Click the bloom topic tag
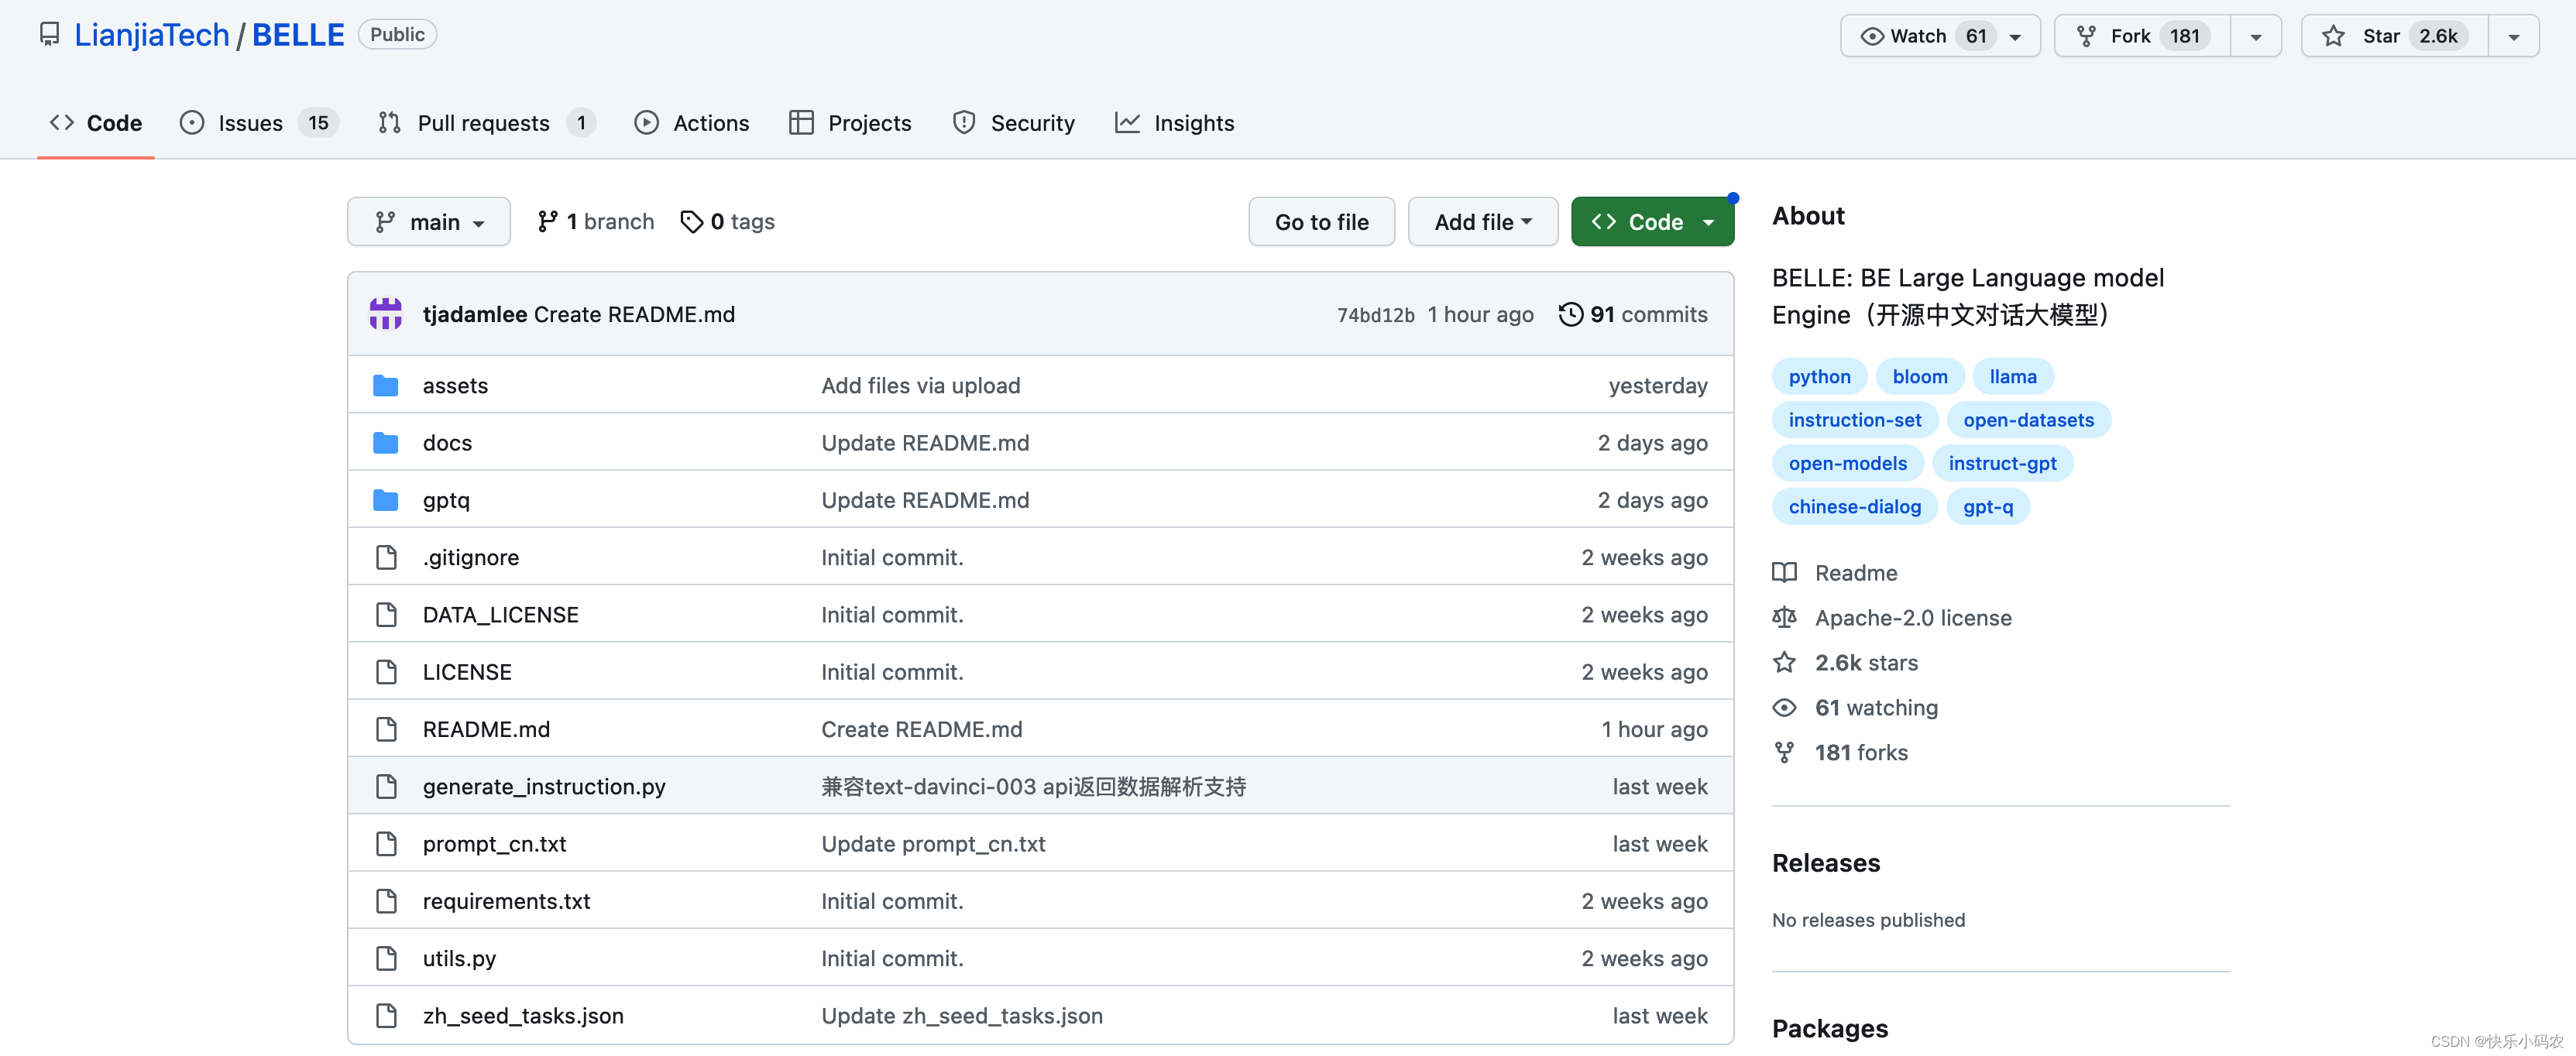Screen dimensions: 2576x1056 pos(1920,377)
